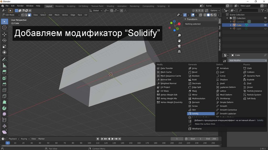Uncheck the Collection checkbox in outliner
Viewport: 268px width, 150px height.
click(x=231, y=18)
